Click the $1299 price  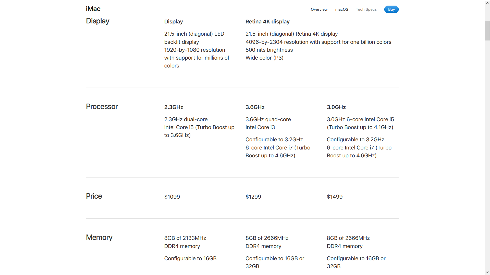pyautogui.click(x=253, y=197)
